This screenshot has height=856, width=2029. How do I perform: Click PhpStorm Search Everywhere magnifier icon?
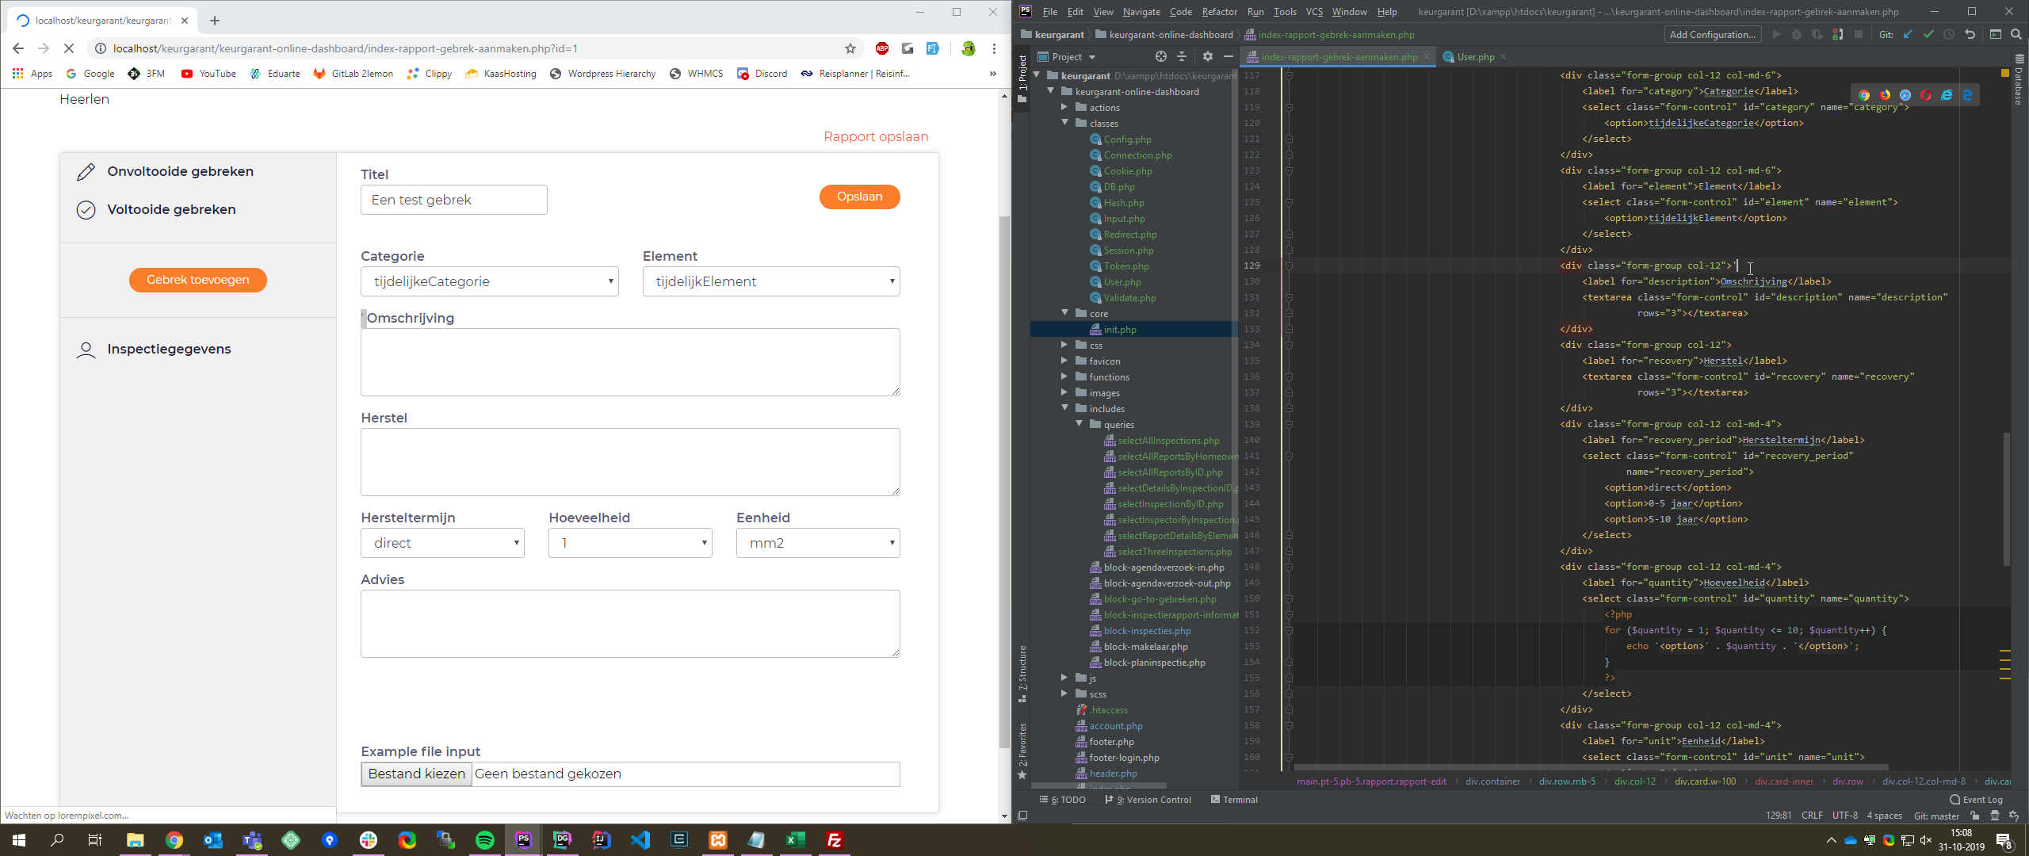tap(2016, 34)
